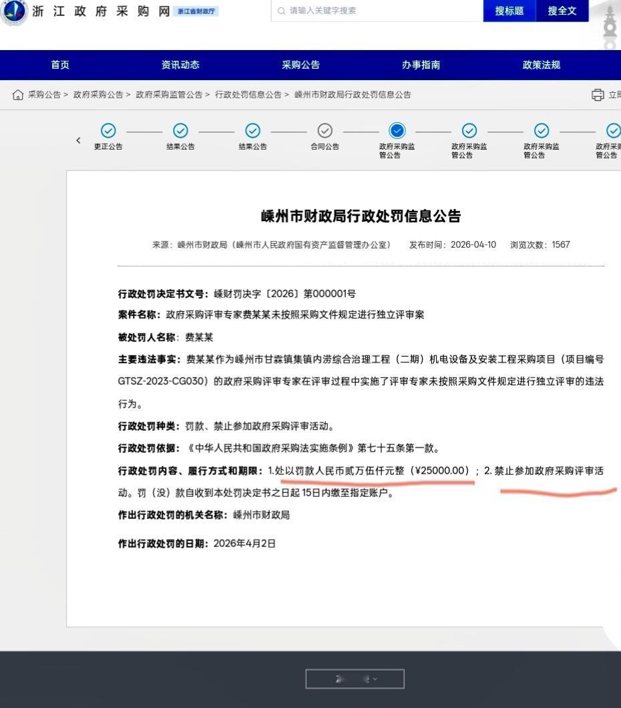Select the second 结果公告 step circle
The height and width of the screenshot is (708, 621).
[252, 131]
